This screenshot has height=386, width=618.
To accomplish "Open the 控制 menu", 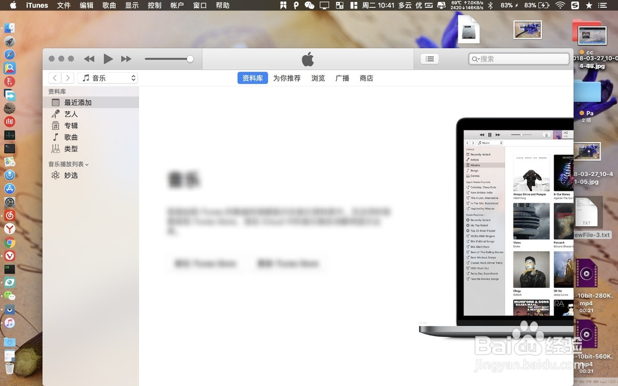I will tap(154, 5).
